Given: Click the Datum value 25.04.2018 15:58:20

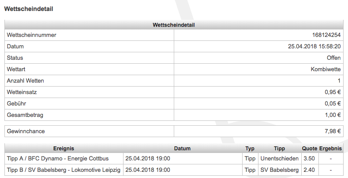Looking at the screenshot, I should pyautogui.click(x=314, y=47).
